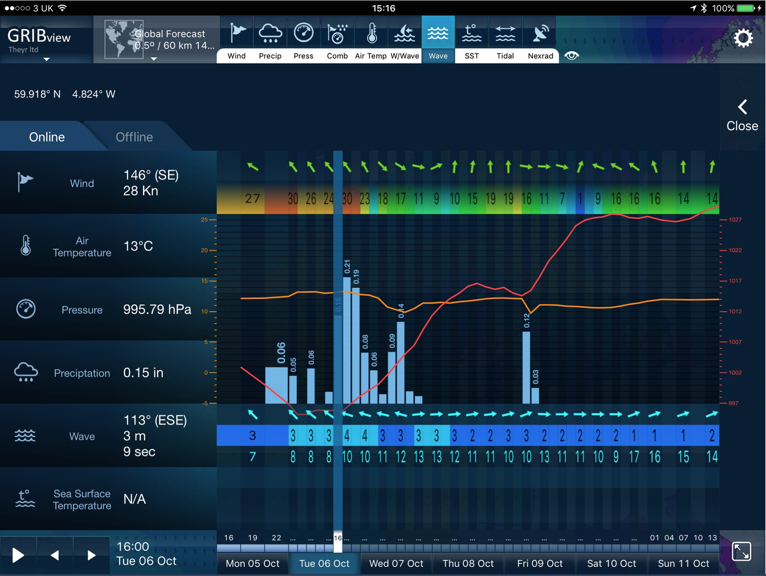Switch to the Precip layer
Viewport: 766px width, 576px height.
click(x=270, y=39)
